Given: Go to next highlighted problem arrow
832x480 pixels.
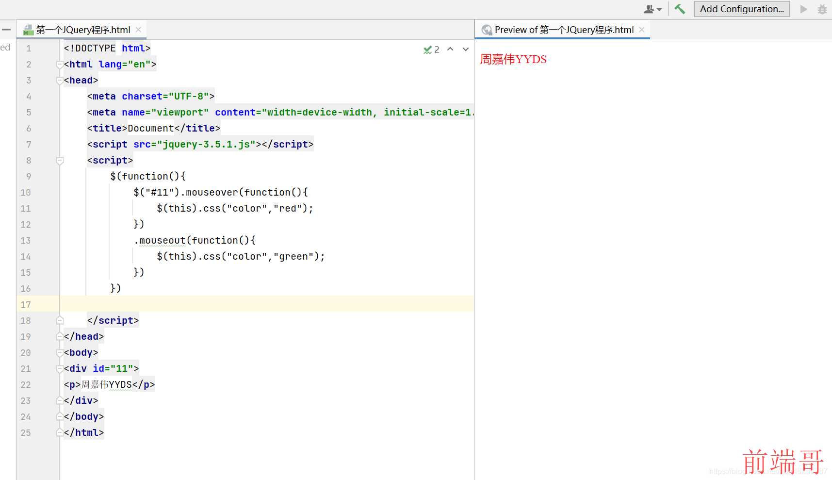Looking at the screenshot, I should click(466, 49).
